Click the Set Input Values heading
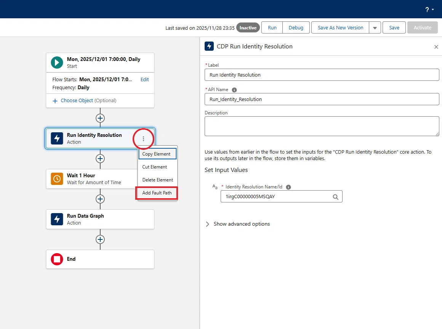The image size is (442, 329). pyautogui.click(x=226, y=170)
